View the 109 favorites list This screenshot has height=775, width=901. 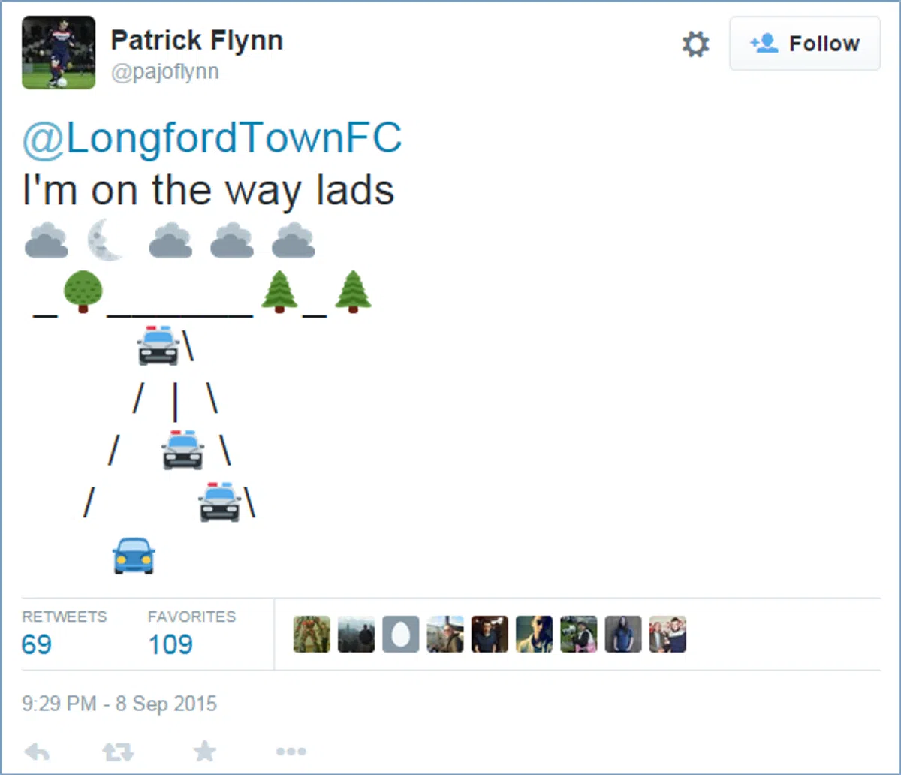(x=170, y=644)
